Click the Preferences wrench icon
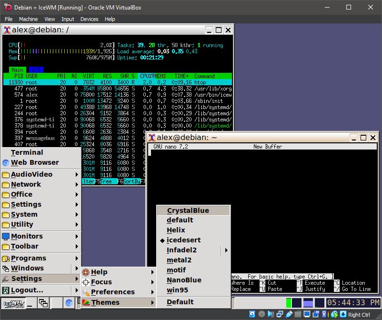The width and height of the screenshot is (382, 320). (x=86, y=292)
